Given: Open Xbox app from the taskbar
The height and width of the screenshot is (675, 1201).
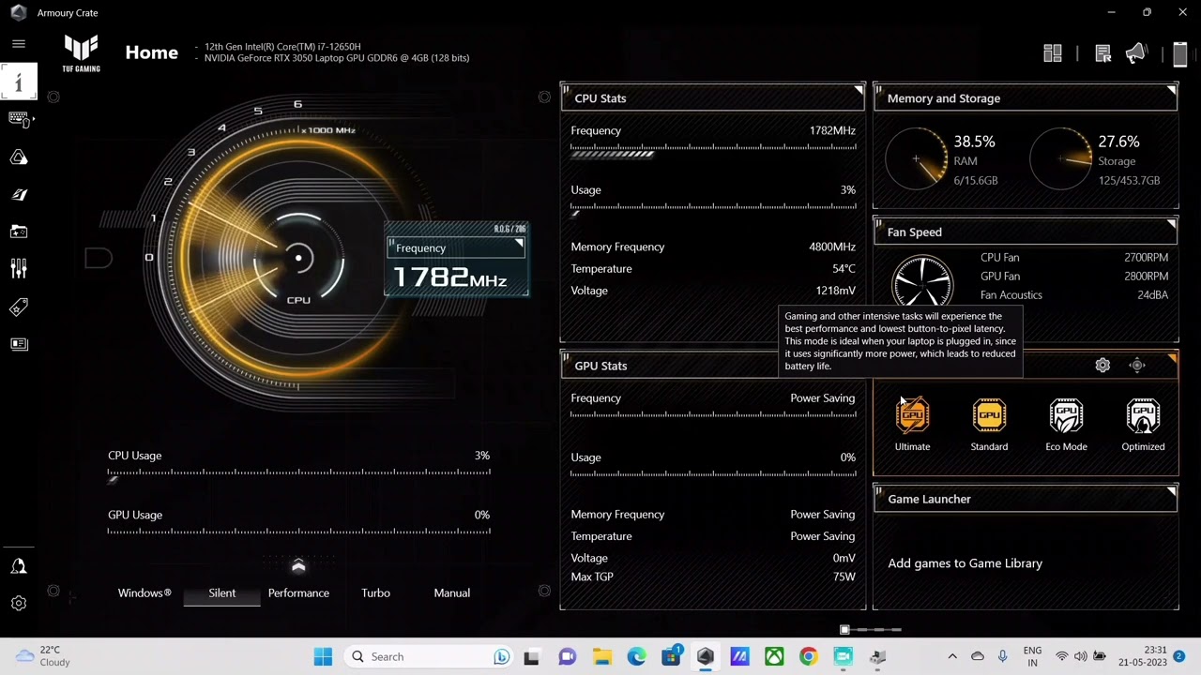Looking at the screenshot, I should (x=774, y=656).
